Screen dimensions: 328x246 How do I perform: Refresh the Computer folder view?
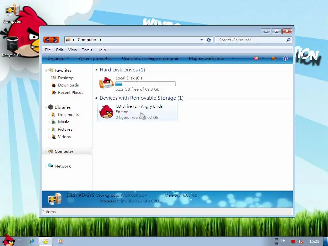tap(209, 40)
